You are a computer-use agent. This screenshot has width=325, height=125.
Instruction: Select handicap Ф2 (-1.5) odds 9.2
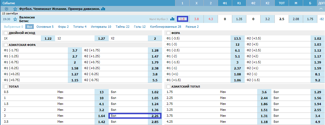click(x=318, y=80)
